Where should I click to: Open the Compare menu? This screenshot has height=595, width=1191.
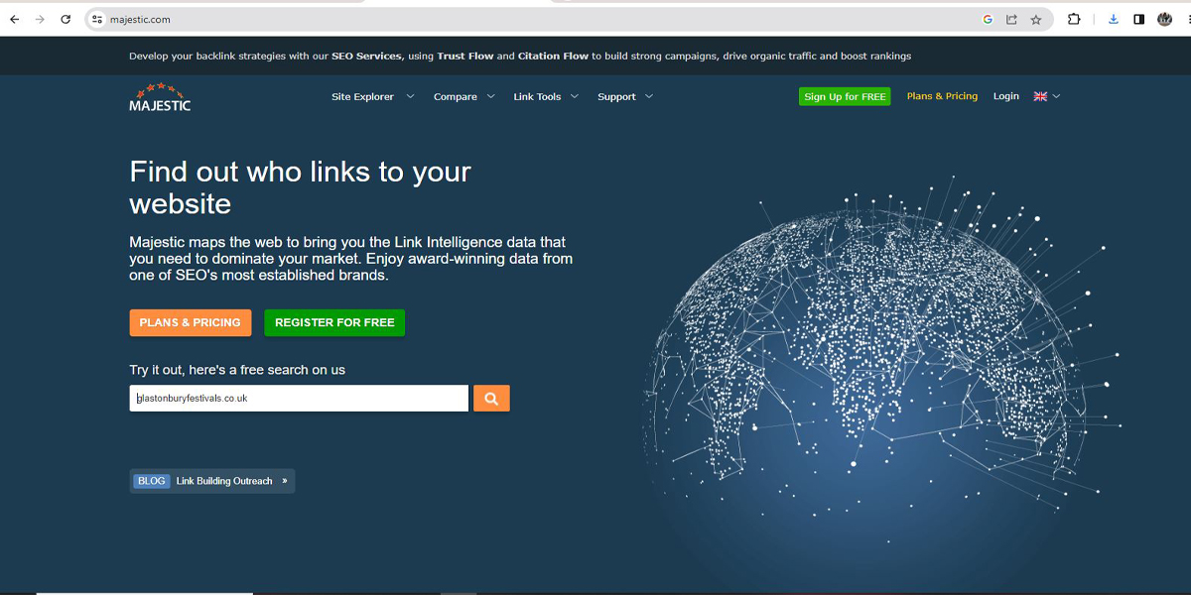pos(456,96)
